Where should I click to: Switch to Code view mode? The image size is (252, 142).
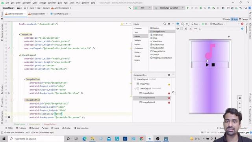coord(226,19)
